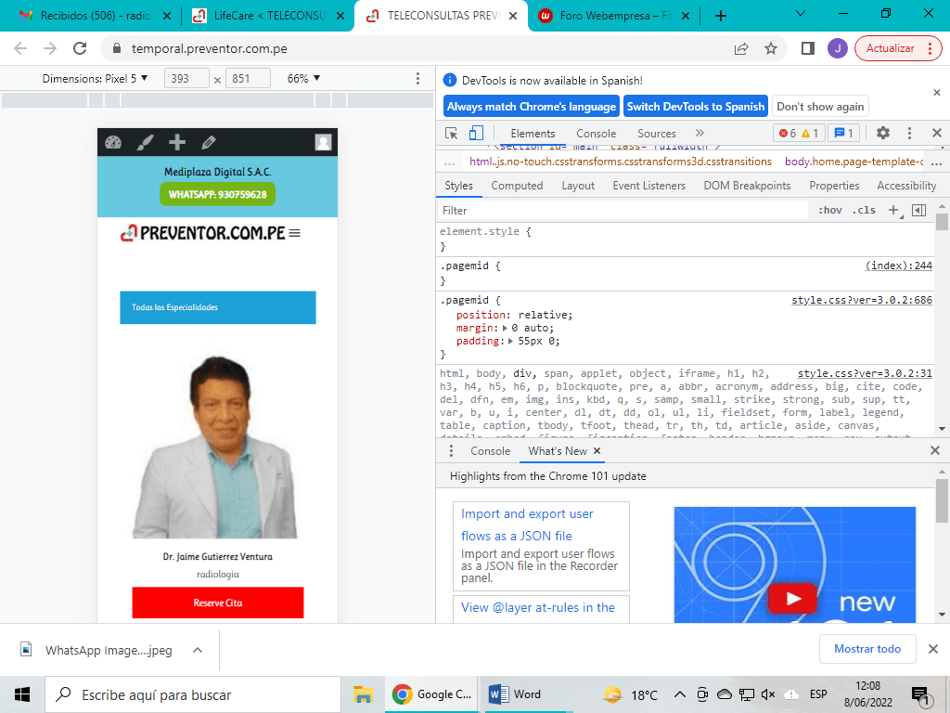Click Mostrar todo downloads button
Screen dimensions: 950x713
tap(867, 649)
